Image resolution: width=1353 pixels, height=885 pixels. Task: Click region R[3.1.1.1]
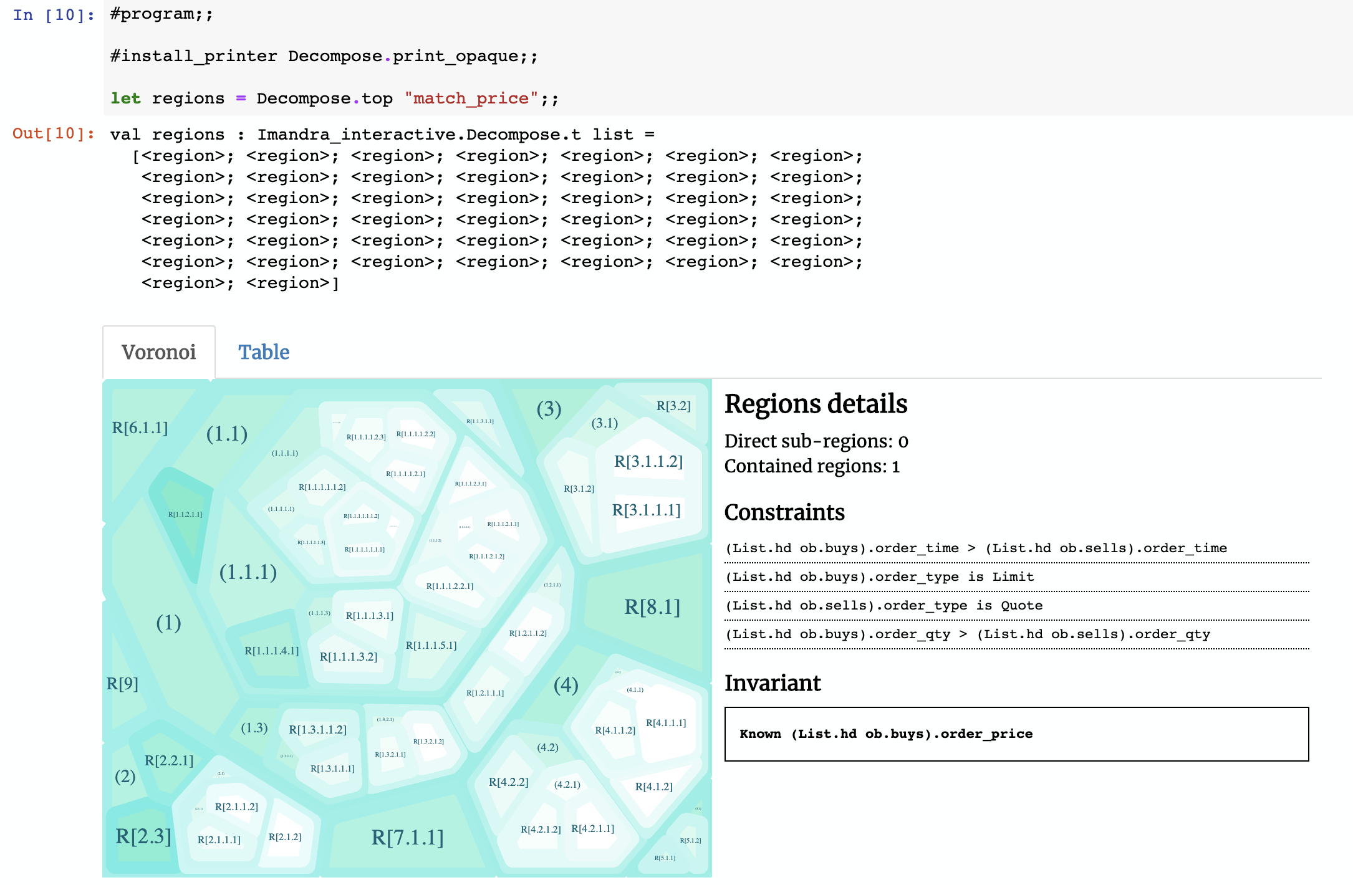[x=646, y=510]
